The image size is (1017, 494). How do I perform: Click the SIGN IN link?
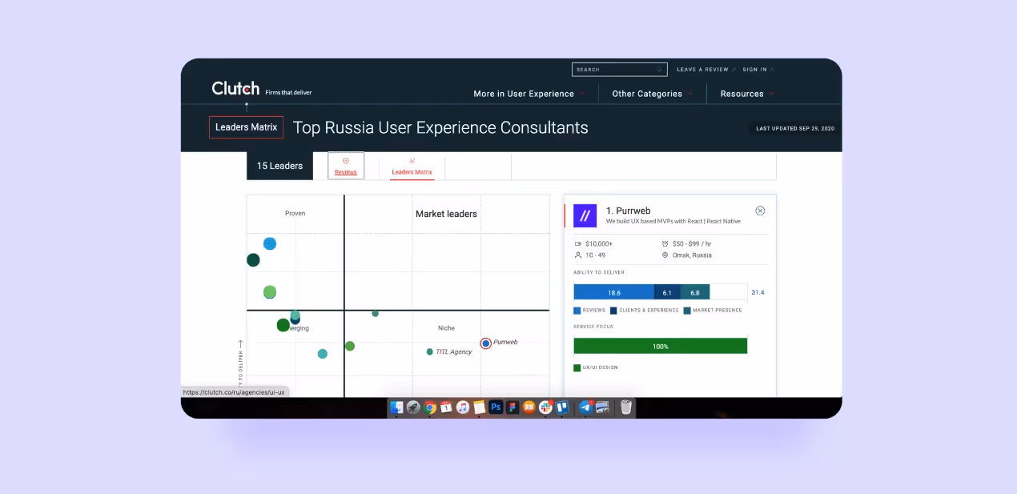click(x=753, y=69)
